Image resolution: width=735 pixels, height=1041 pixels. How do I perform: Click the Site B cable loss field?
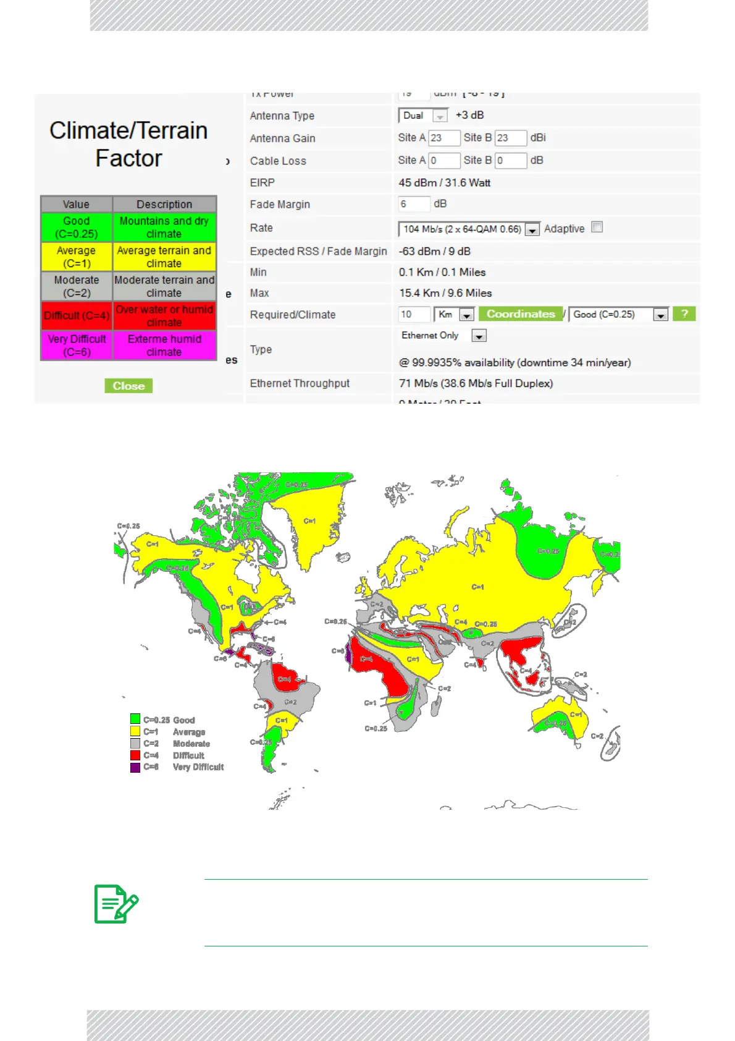(511, 161)
